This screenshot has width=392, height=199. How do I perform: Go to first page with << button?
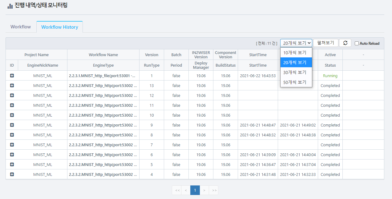pyautogui.click(x=177, y=190)
